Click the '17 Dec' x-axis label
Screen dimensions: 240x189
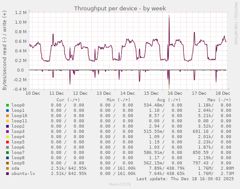[199, 93]
